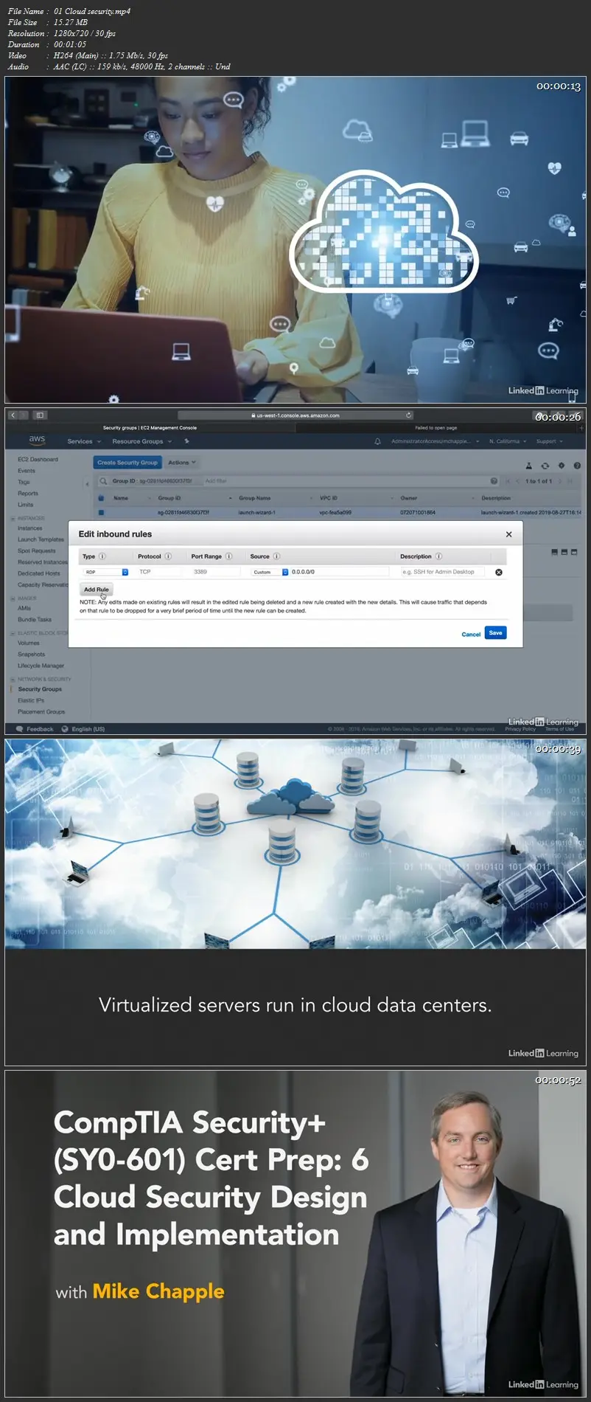This screenshot has width=591, height=1402.
Task: Switch to the Failed to open page tab
Action: [436, 427]
